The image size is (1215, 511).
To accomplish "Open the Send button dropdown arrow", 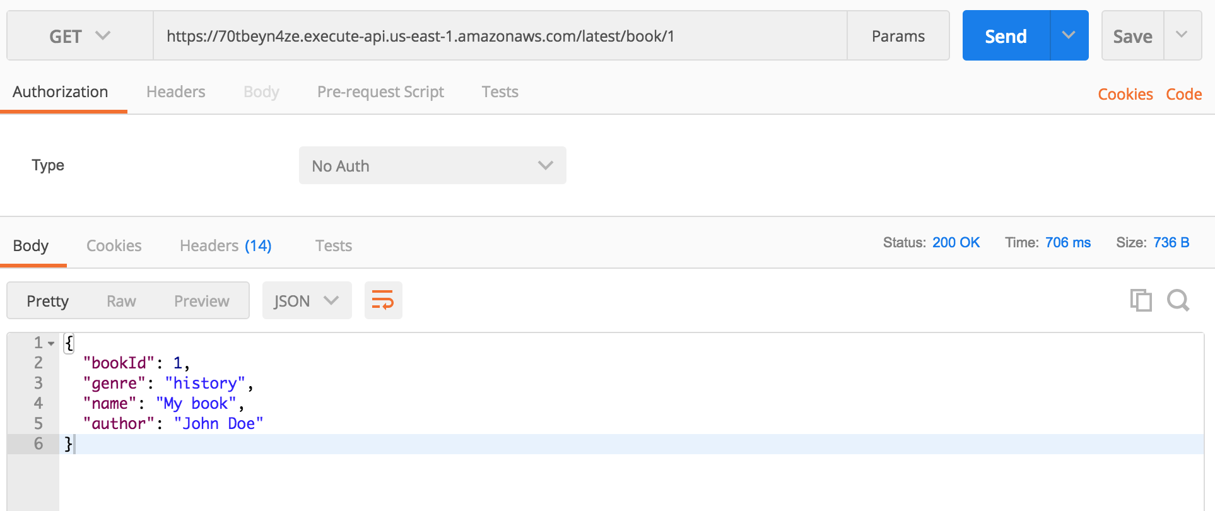I will (x=1069, y=35).
